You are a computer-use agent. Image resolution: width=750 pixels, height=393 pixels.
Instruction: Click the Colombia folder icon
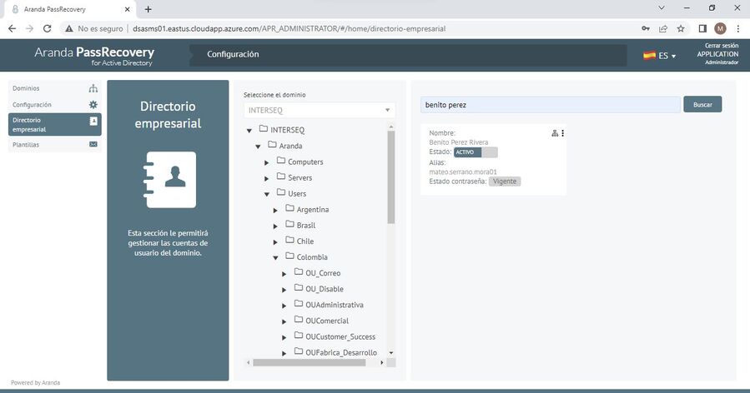tap(289, 256)
